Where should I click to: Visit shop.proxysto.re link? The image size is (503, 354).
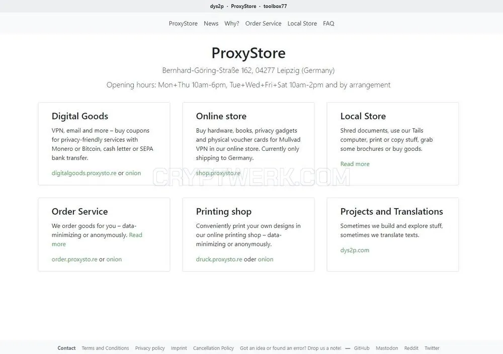click(218, 173)
